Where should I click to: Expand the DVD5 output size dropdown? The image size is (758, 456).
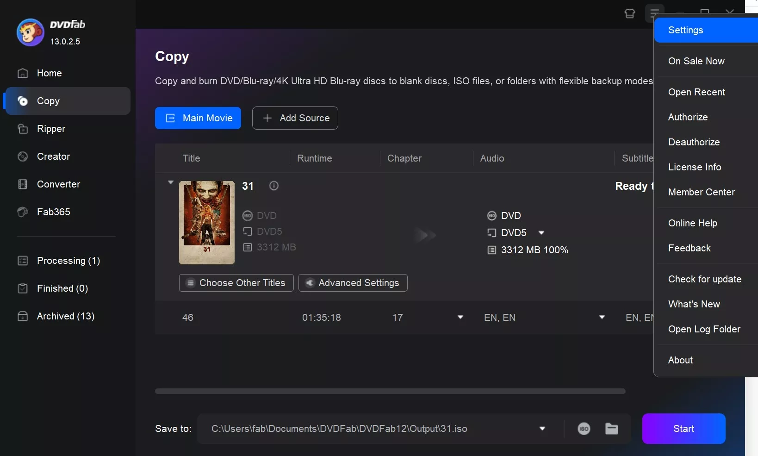(x=542, y=233)
